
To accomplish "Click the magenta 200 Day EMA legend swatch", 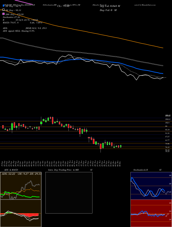I will [x=3, y=14].
